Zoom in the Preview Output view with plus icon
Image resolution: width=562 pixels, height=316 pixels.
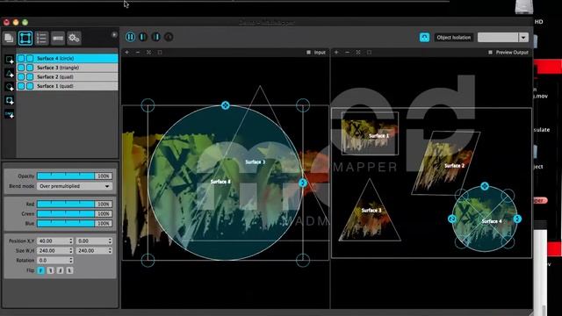pyautogui.click(x=336, y=53)
